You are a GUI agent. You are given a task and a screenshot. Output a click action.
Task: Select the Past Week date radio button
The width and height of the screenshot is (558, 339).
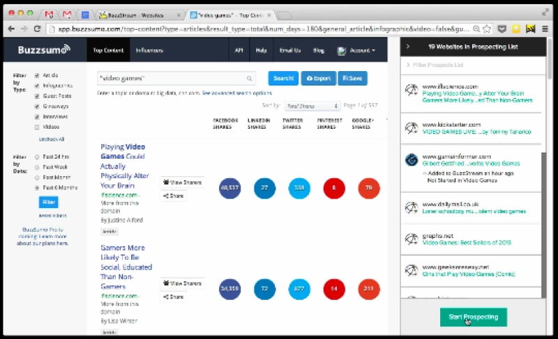coord(37,167)
